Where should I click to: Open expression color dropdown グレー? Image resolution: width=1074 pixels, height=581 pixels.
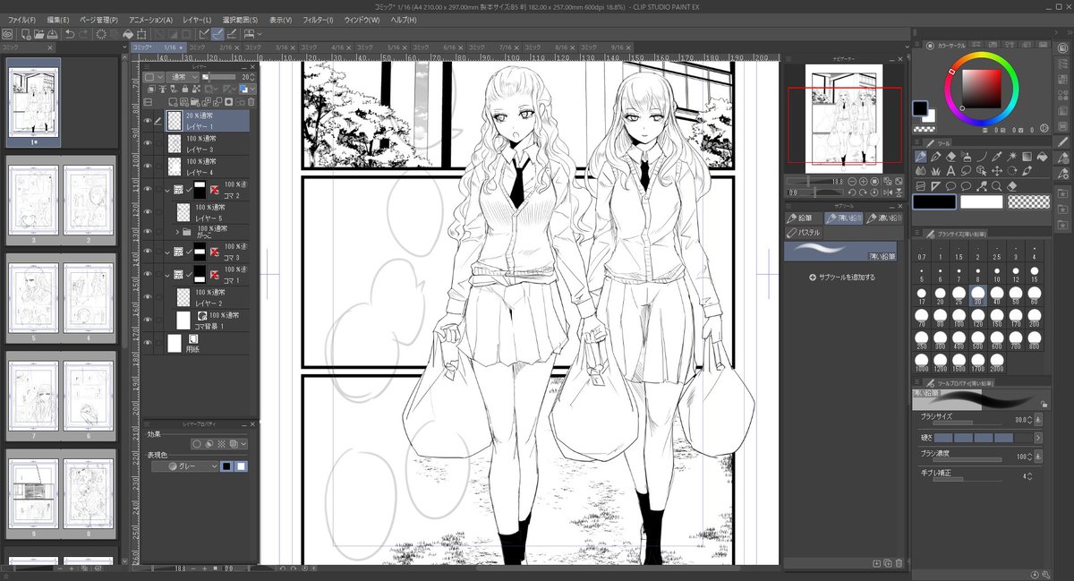[184, 466]
